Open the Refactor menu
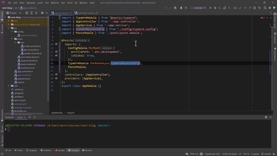 pos(55,3)
